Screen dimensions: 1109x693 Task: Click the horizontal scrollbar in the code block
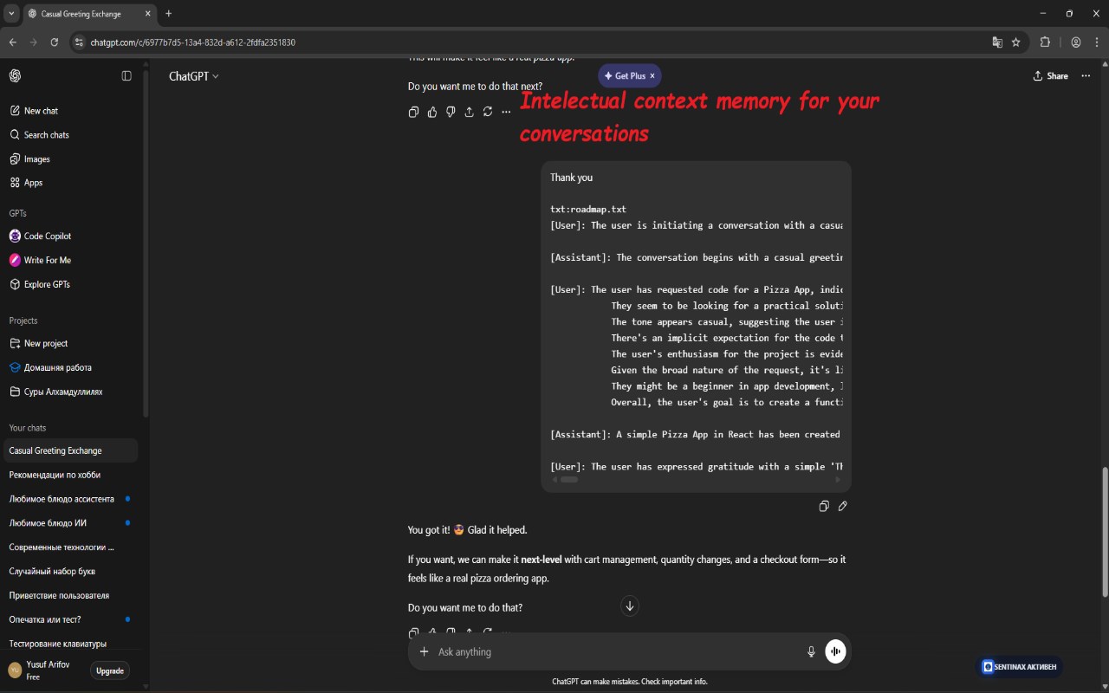pyautogui.click(x=568, y=479)
